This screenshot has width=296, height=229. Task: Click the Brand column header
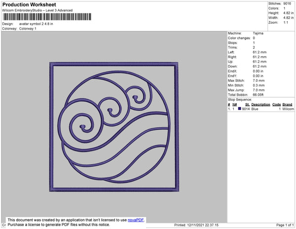click(x=287, y=105)
